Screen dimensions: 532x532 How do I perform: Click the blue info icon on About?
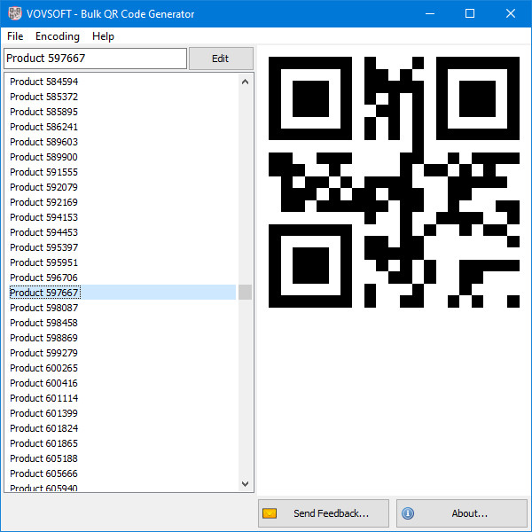[408, 513]
